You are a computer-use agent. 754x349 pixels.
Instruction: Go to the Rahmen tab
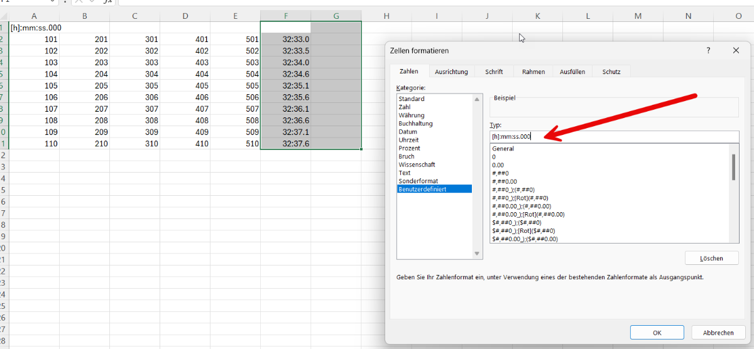pos(533,72)
